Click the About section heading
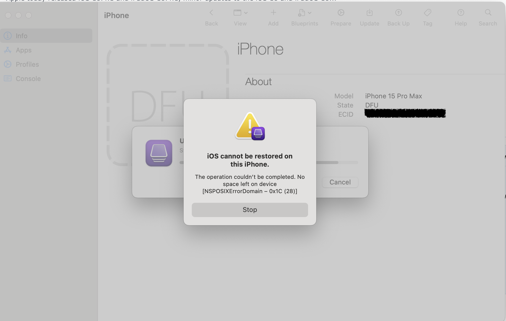This screenshot has width=506, height=321. 258,82
